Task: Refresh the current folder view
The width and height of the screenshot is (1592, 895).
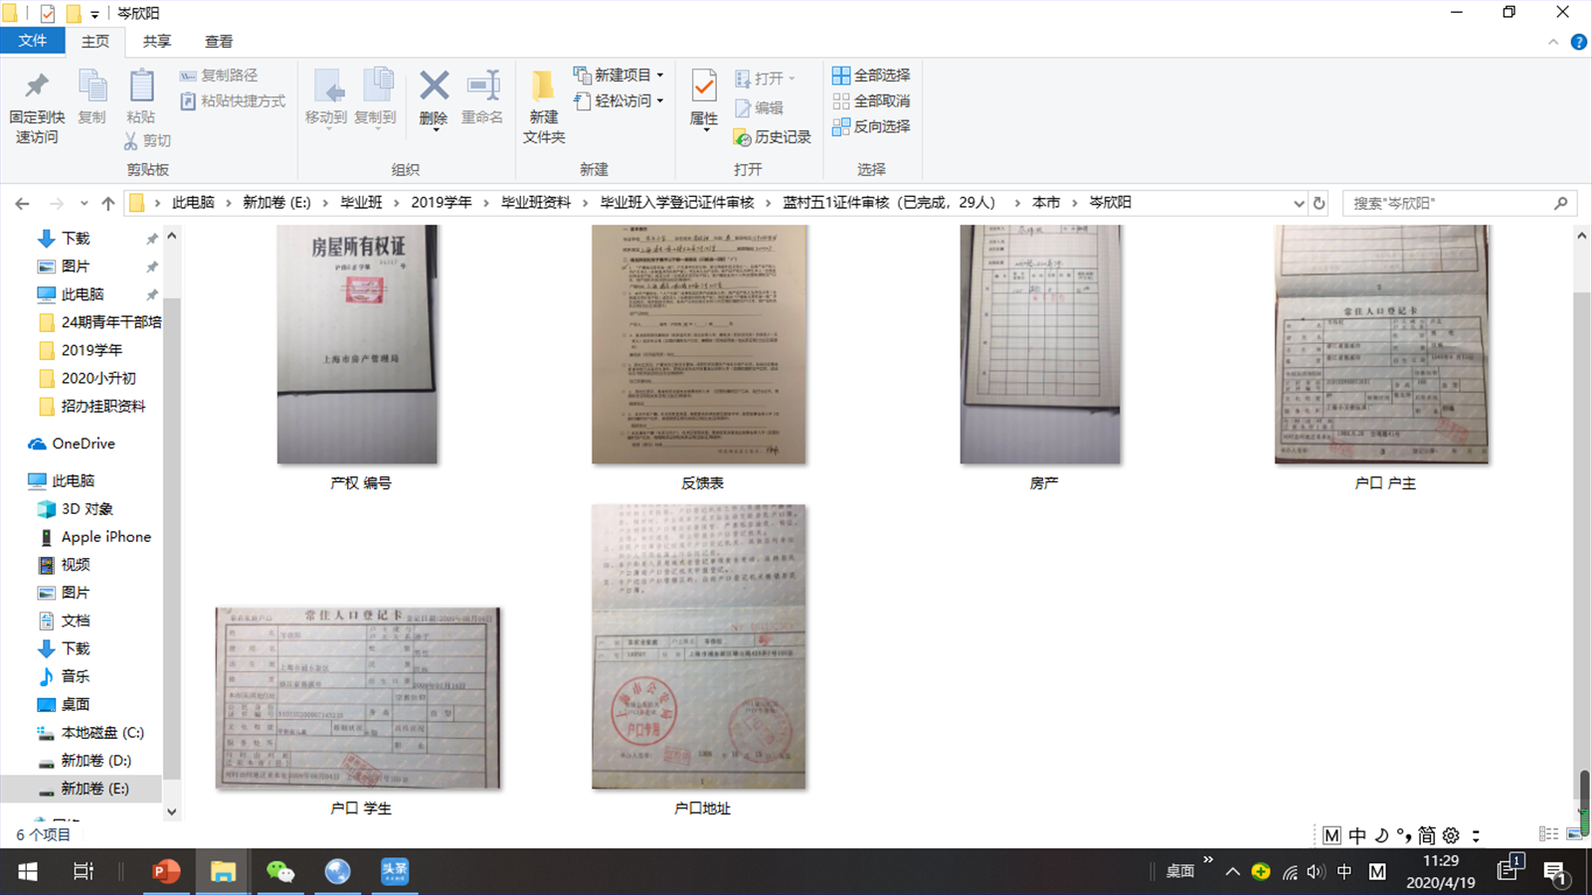Action: click(1320, 203)
